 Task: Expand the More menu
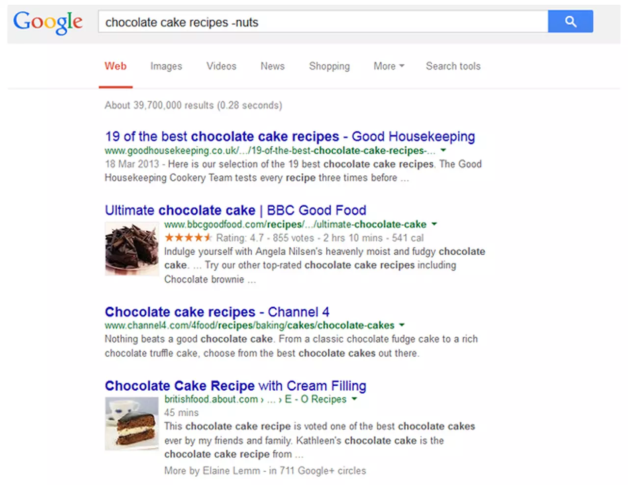click(x=389, y=66)
